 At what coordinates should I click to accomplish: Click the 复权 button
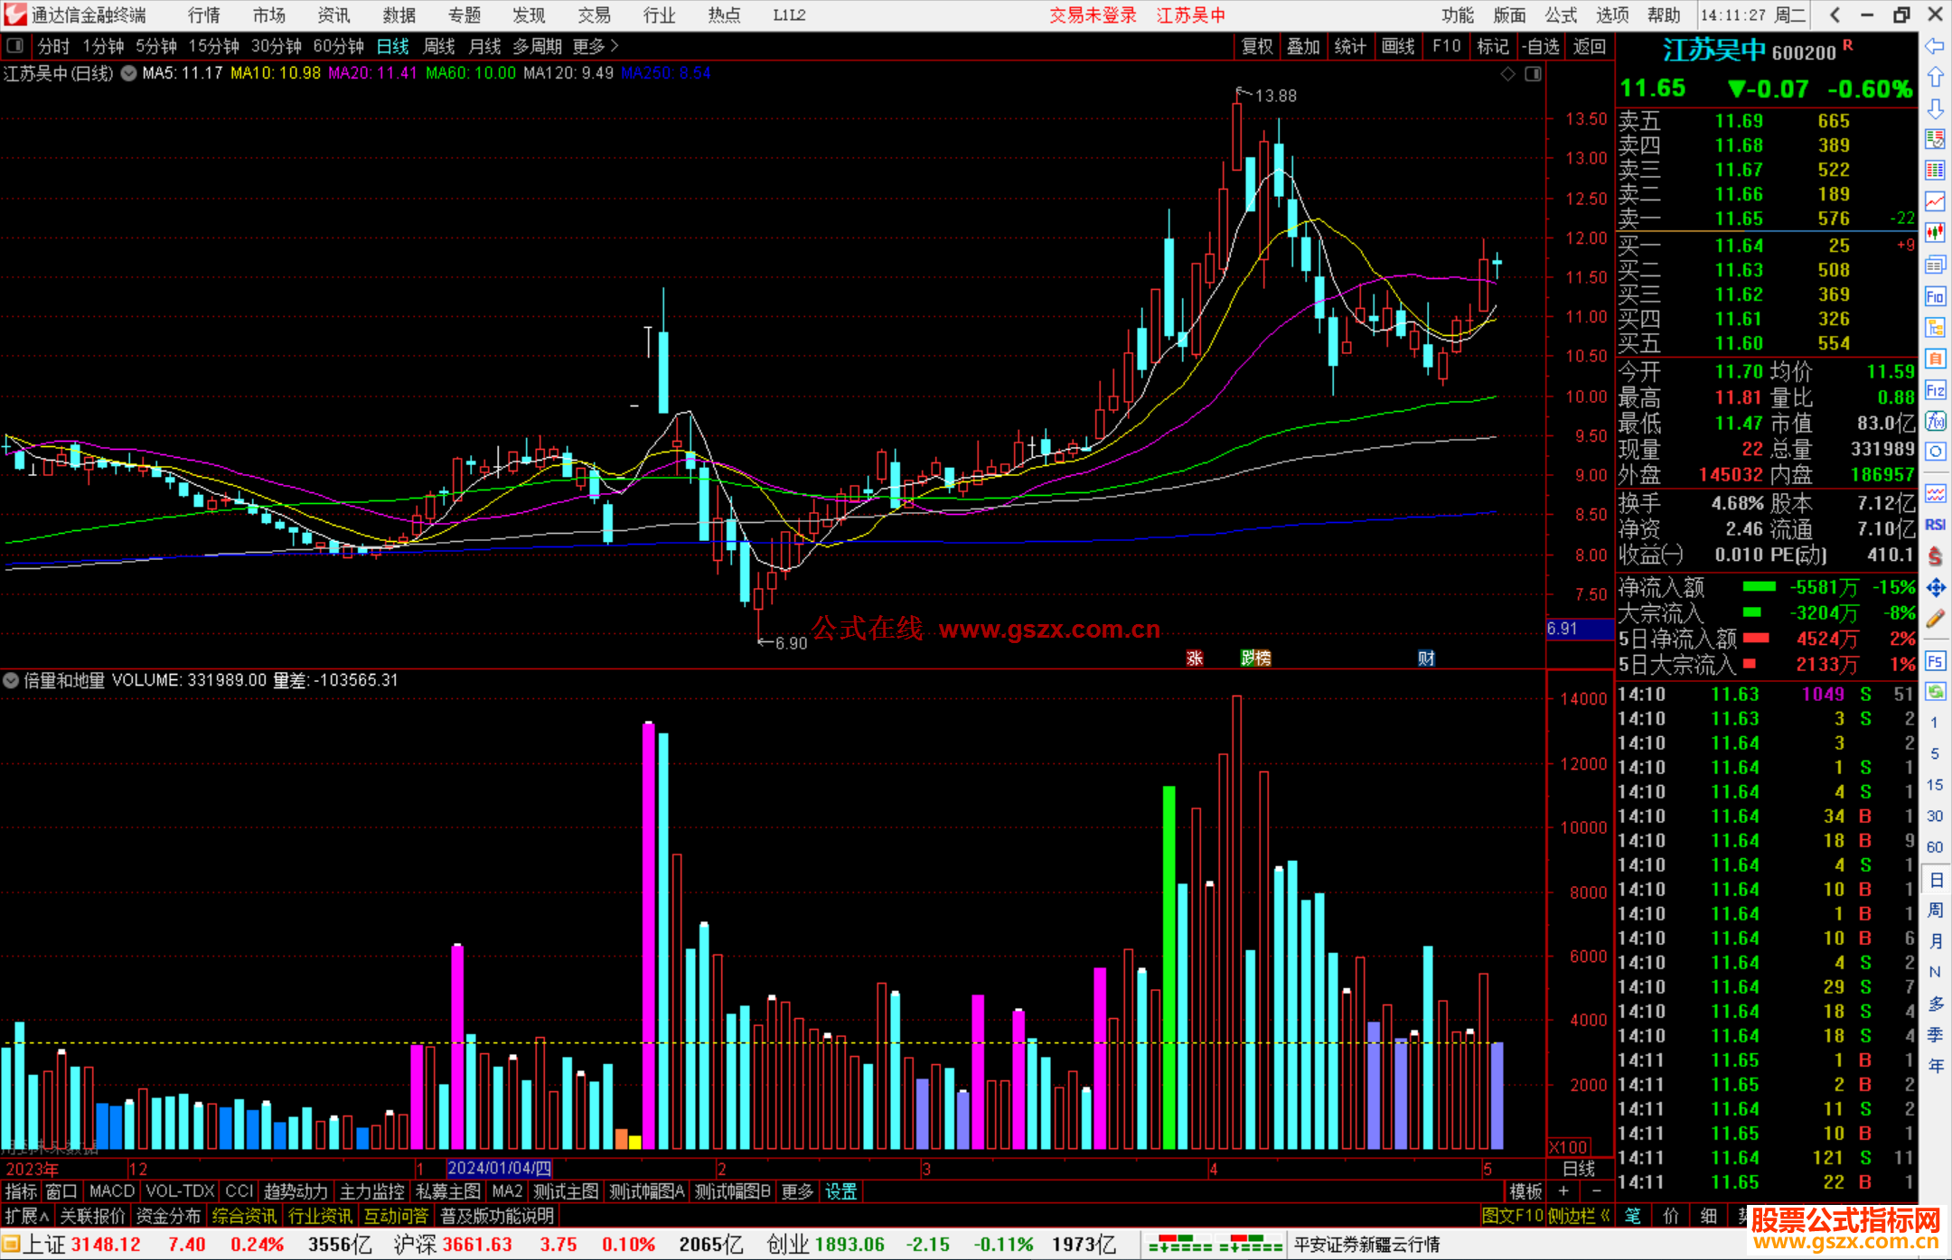pyautogui.click(x=1257, y=46)
